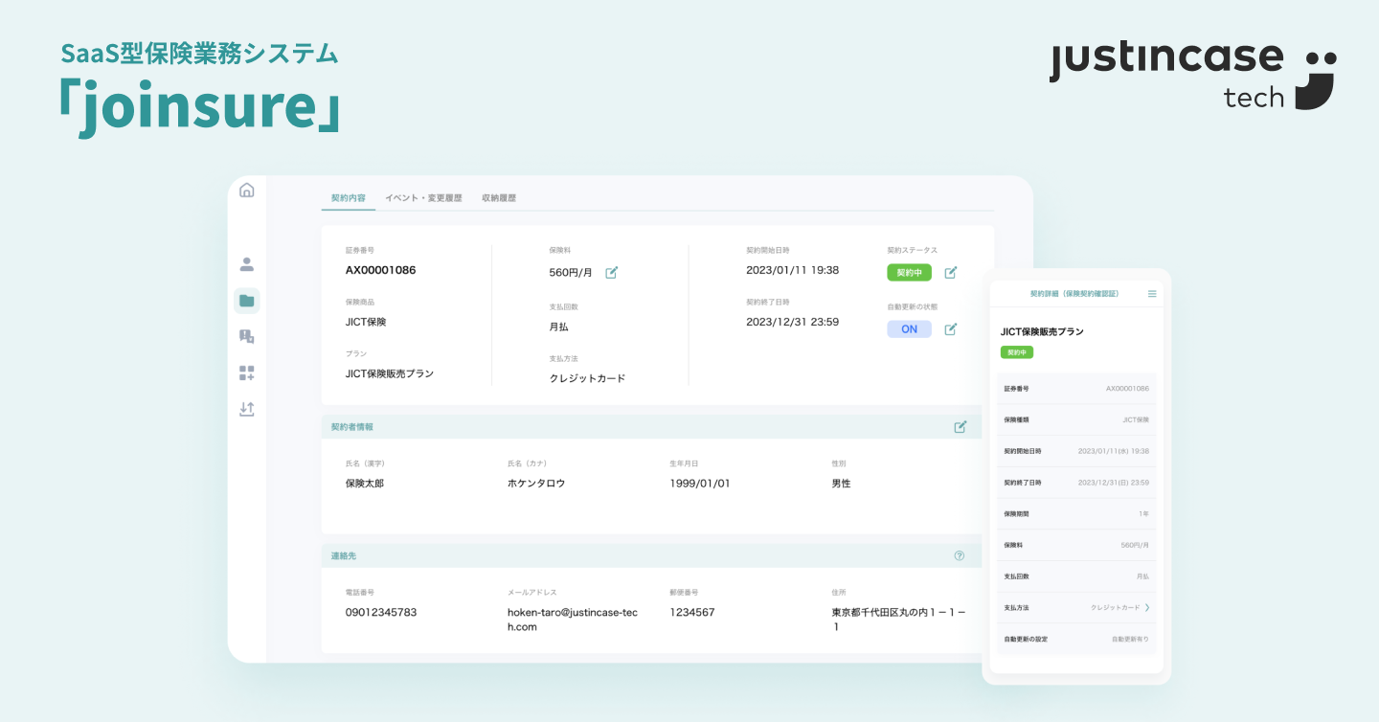
Task: Click the 自動更新の設定 row in mobile panel
Action: [x=1076, y=639]
